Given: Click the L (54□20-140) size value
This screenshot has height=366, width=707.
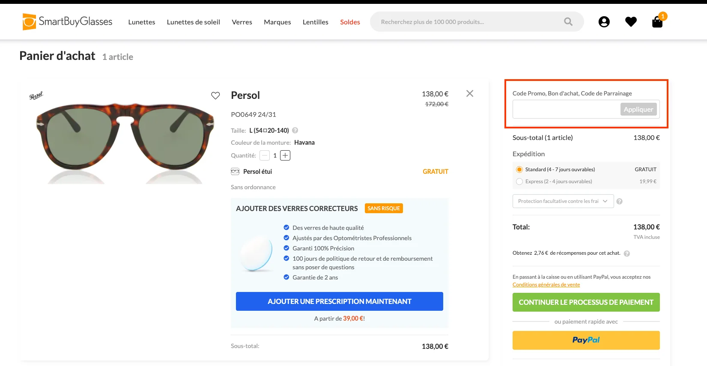Looking at the screenshot, I should [269, 131].
